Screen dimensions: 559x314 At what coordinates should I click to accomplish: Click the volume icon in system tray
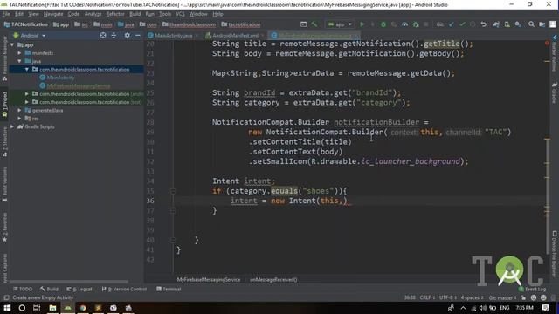[x=483, y=308]
